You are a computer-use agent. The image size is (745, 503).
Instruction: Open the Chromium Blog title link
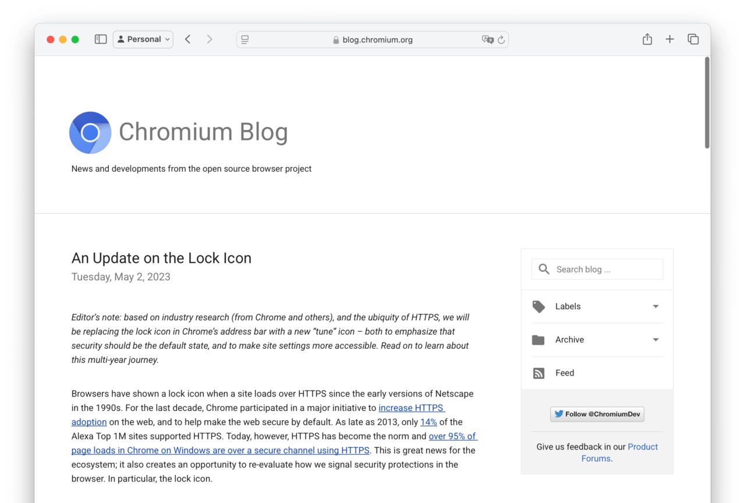pyautogui.click(x=203, y=132)
